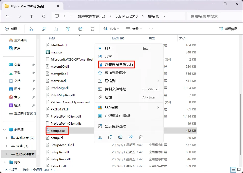Click the Cut icon in the toolbar
The height and width of the screenshot is (173, 243).
pos(31,29)
